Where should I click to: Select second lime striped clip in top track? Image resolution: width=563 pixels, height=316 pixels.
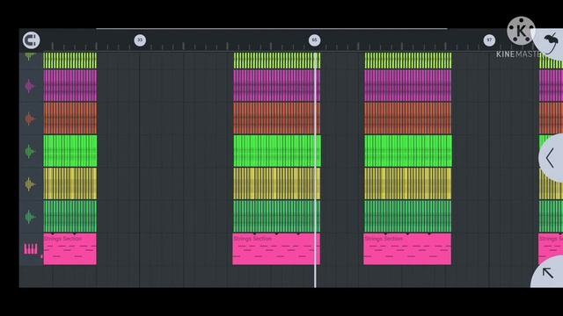pyautogui.click(x=277, y=61)
